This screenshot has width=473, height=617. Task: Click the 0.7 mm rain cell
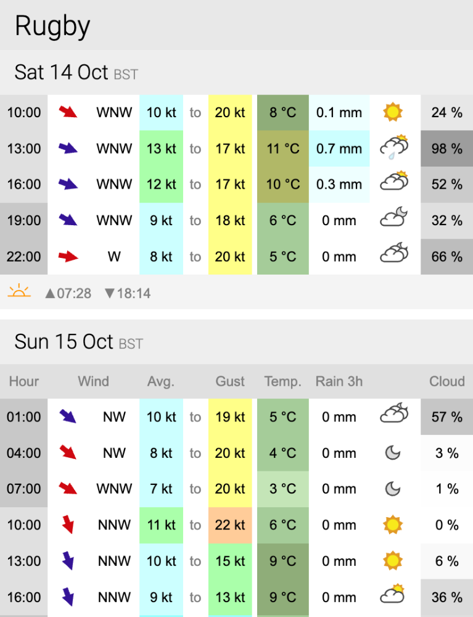tap(339, 149)
